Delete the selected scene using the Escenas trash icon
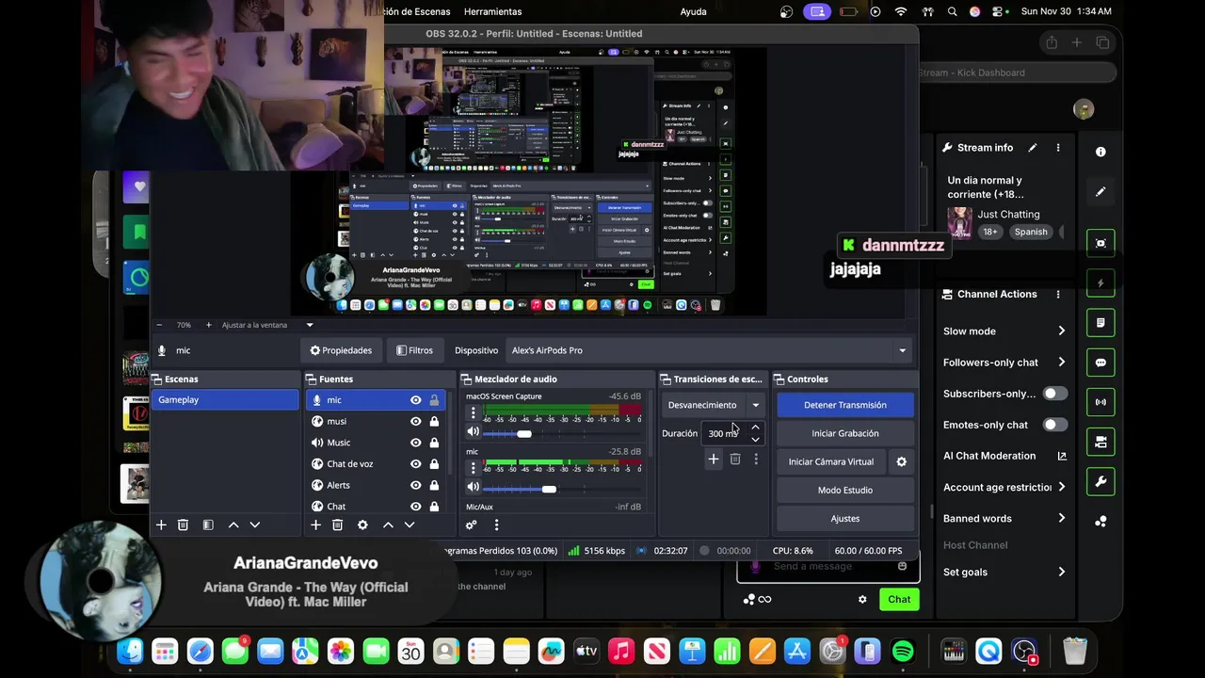This screenshot has height=678, width=1205. click(x=184, y=525)
